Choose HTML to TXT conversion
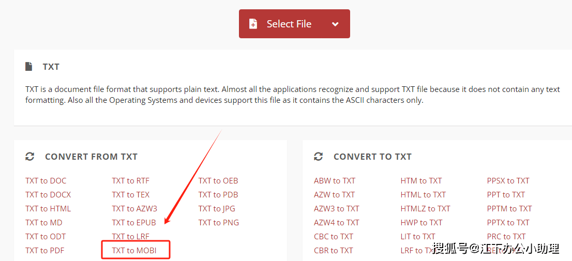The height and width of the screenshot is (261, 572). [x=423, y=195]
